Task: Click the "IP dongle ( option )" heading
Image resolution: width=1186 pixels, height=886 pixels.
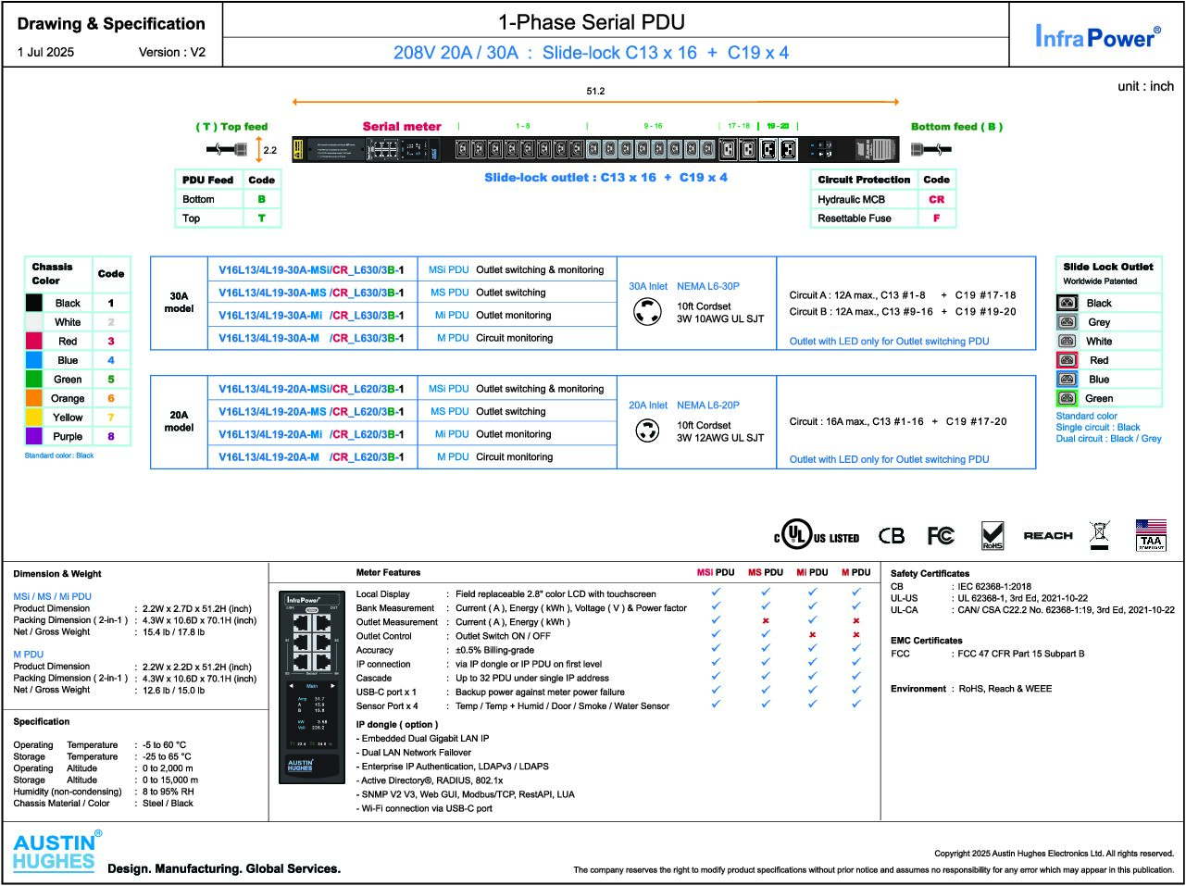Action: [397, 725]
